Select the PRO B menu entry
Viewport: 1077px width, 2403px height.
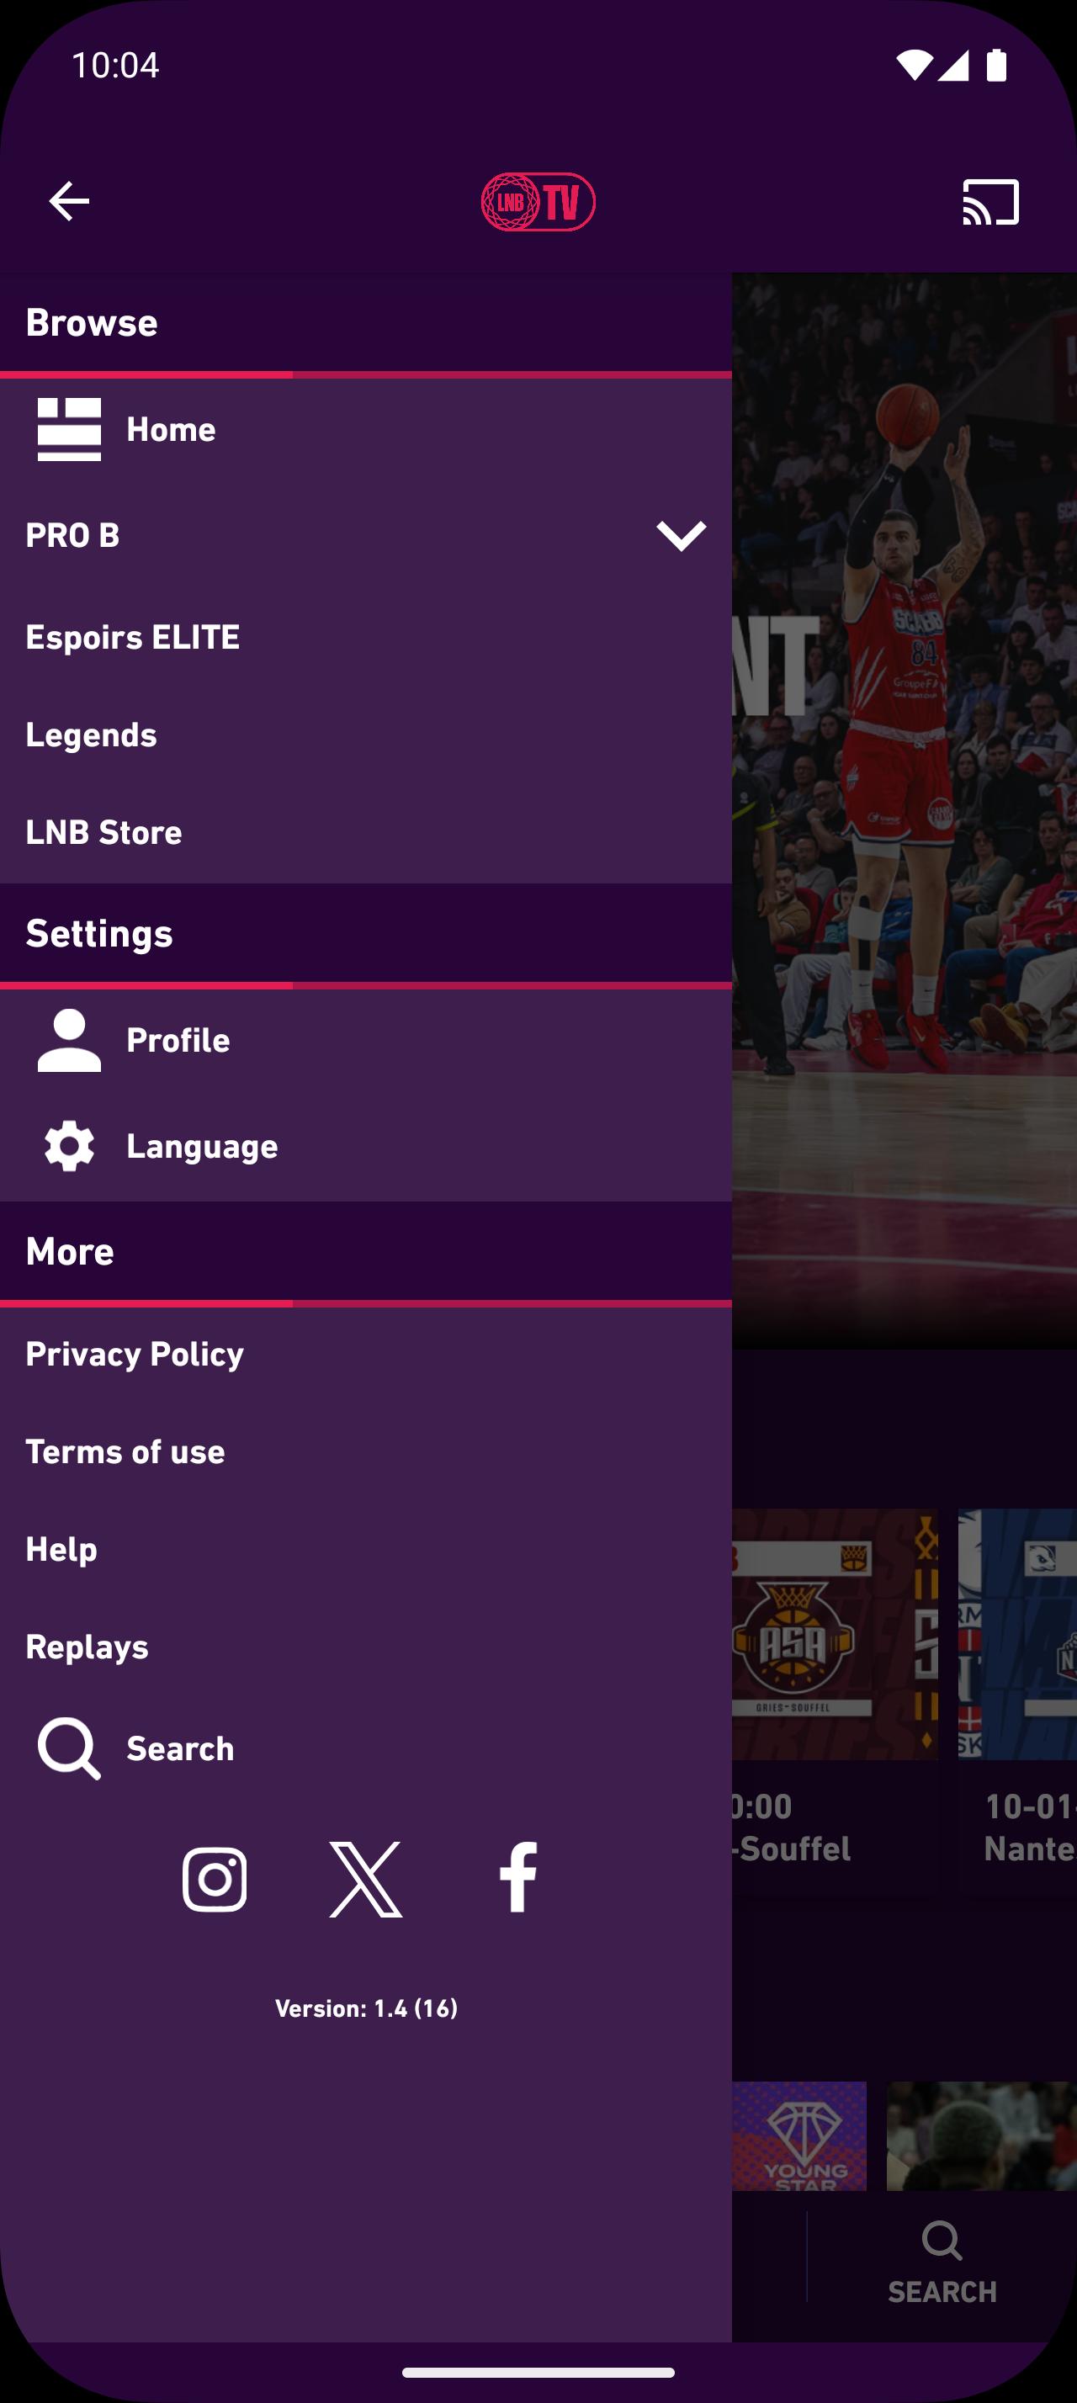(x=365, y=535)
